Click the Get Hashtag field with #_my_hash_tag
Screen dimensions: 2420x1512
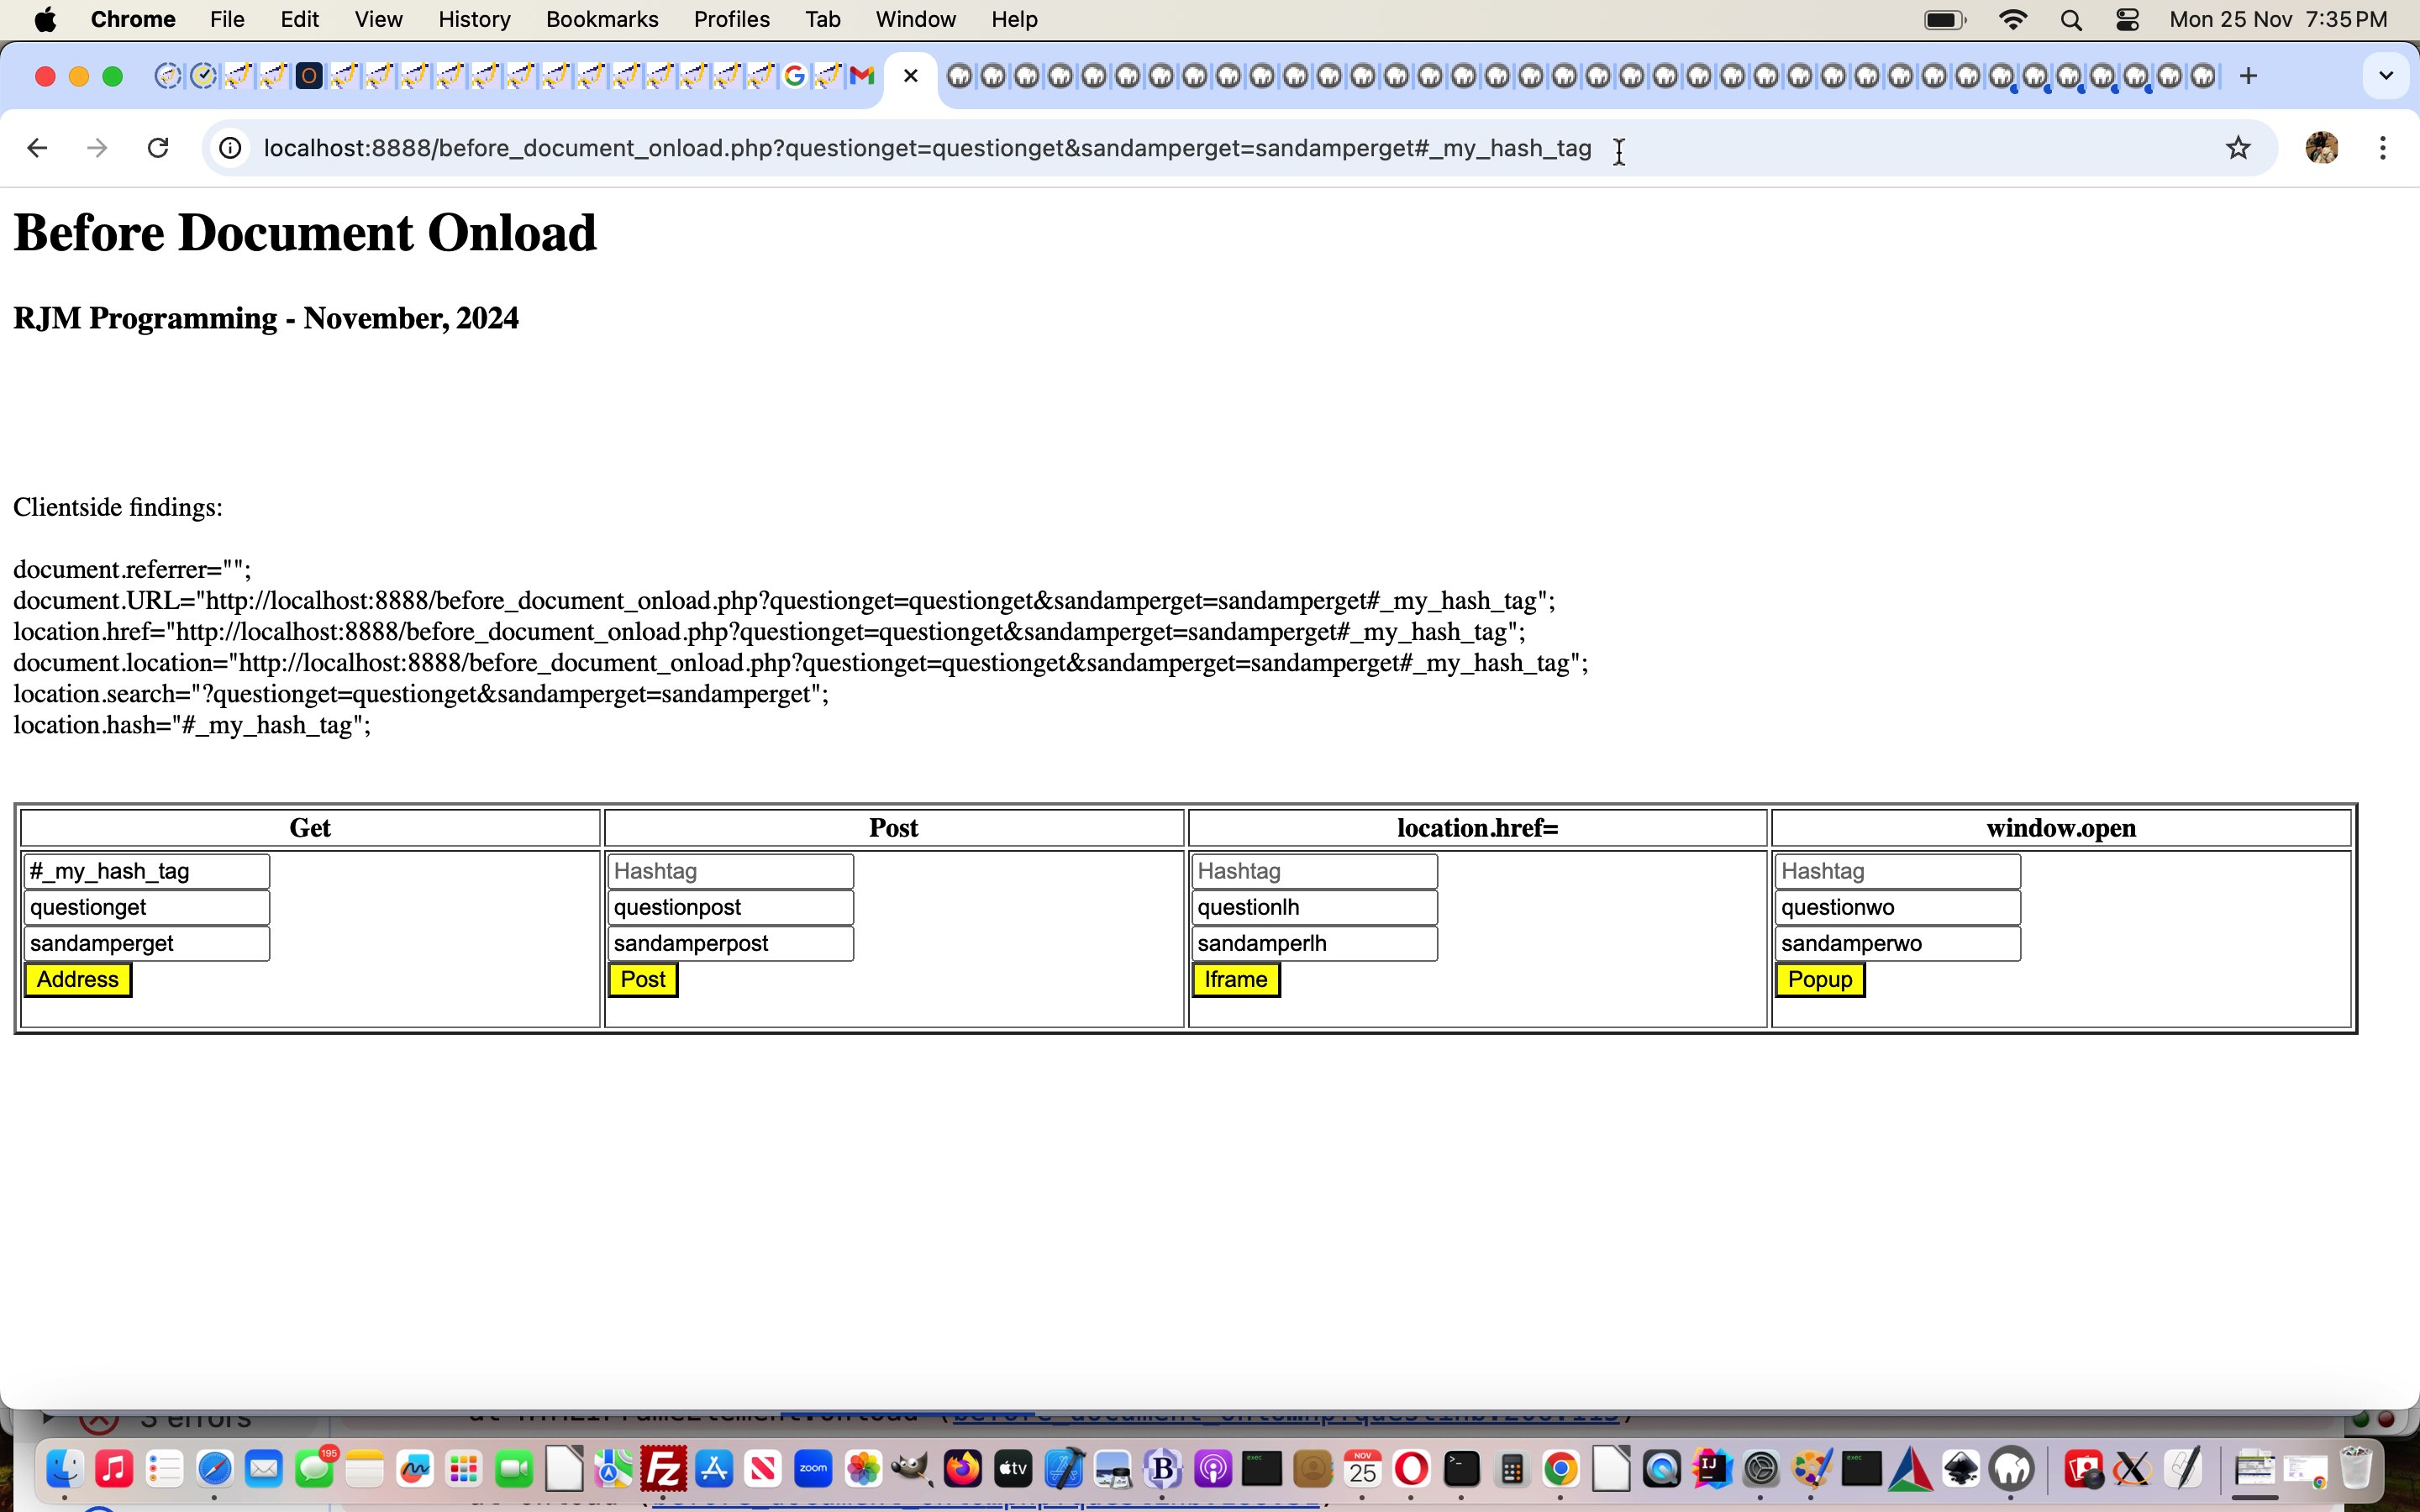click(147, 871)
